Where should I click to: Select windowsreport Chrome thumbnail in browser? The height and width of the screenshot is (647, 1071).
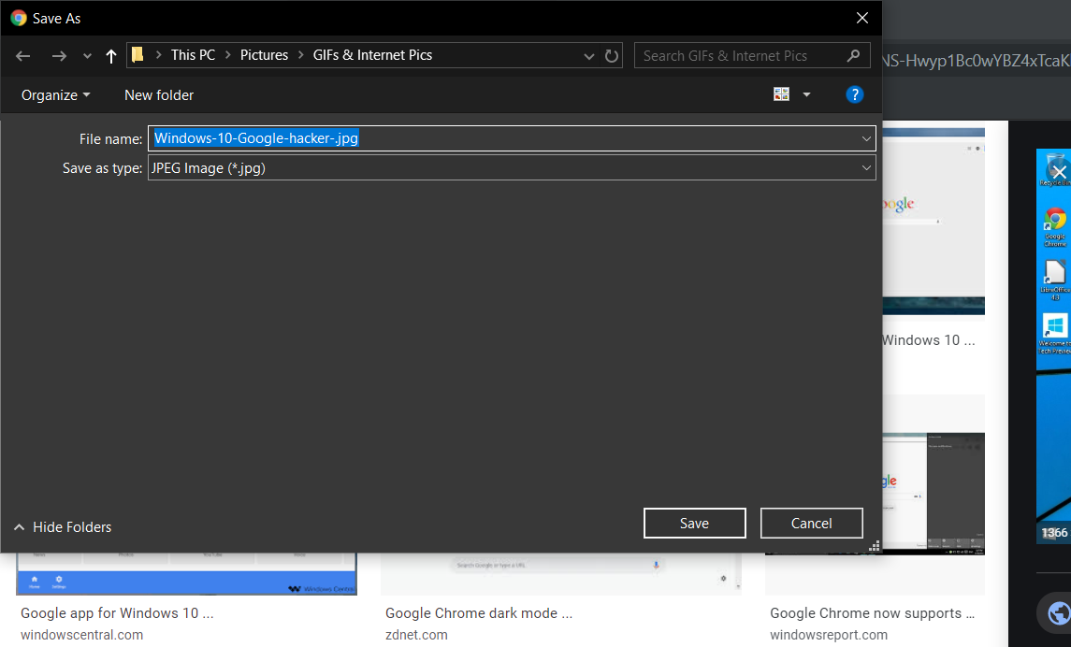pos(933,494)
